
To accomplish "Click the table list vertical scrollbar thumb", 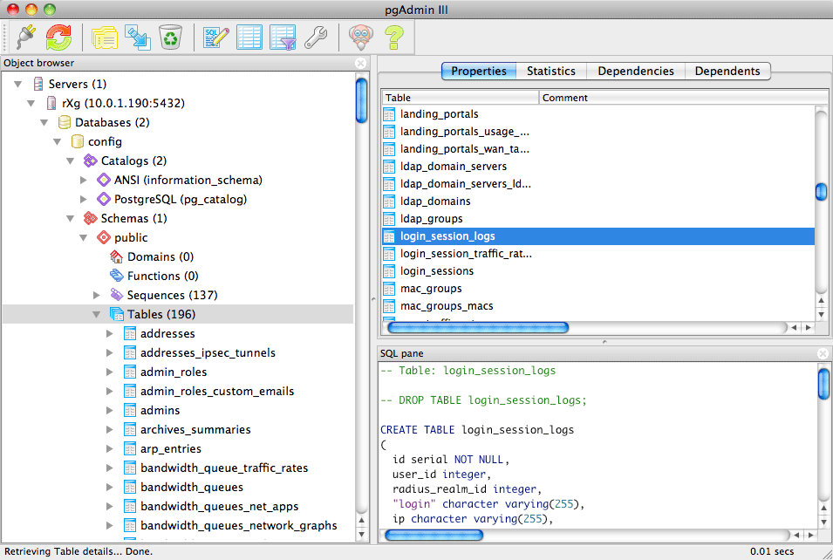I will 822,192.
